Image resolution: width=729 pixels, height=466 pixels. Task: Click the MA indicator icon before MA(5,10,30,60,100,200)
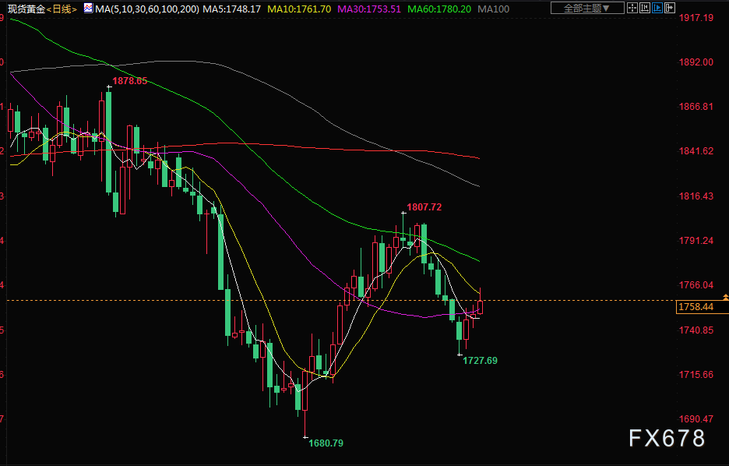coord(88,8)
